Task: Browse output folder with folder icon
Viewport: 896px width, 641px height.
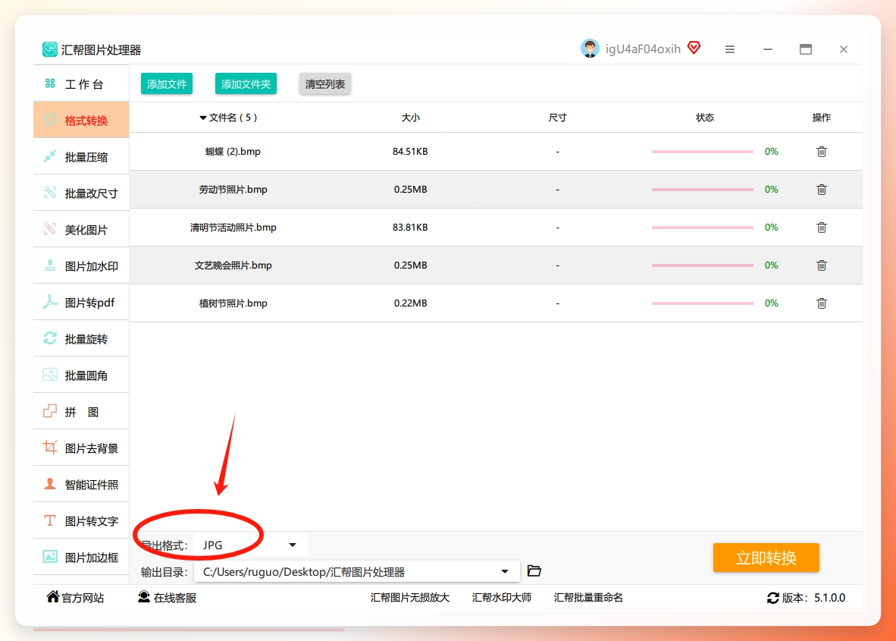Action: 534,570
